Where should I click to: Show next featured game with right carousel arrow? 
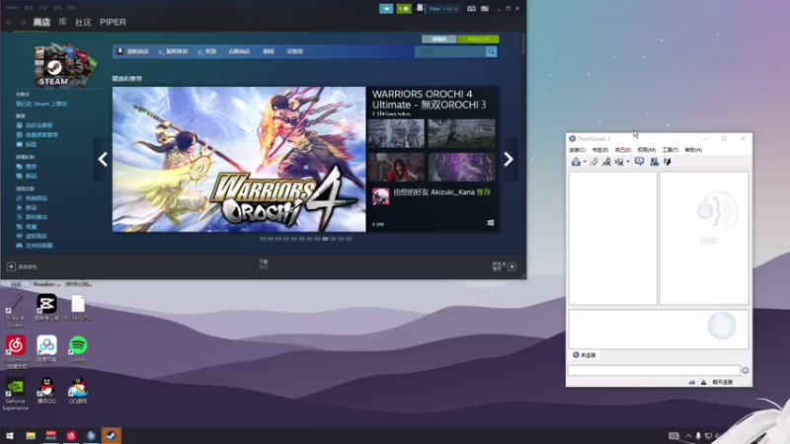click(x=509, y=160)
